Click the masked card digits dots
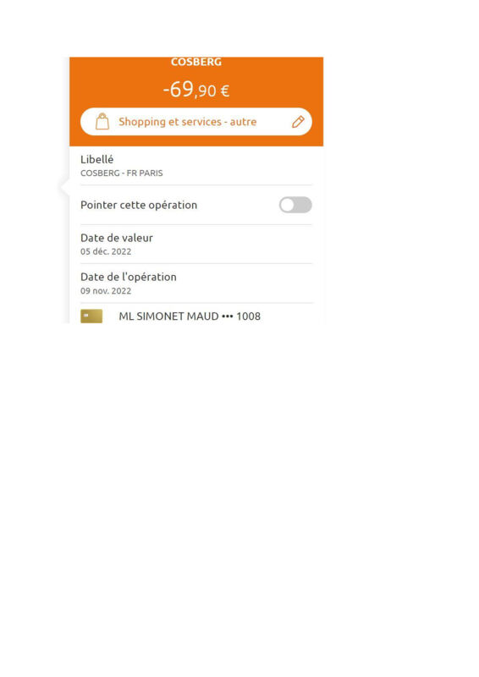479x677 pixels. pyautogui.click(x=227, y=316)
